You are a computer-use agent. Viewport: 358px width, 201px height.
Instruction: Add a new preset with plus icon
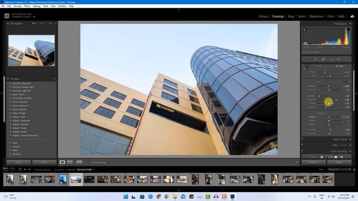[x=55, y=79]
